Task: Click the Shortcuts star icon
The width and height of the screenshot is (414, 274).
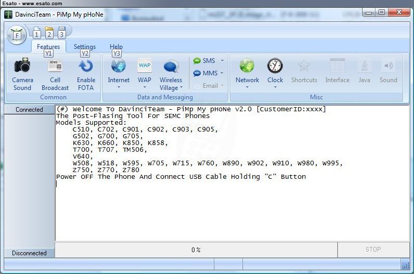Action: point(304,66)
